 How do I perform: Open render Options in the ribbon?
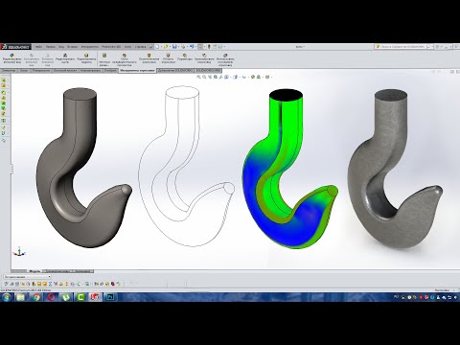click(x=185, y=57)
